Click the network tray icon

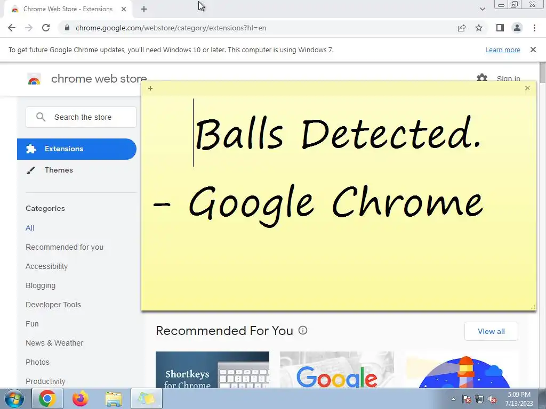[479, 399]
